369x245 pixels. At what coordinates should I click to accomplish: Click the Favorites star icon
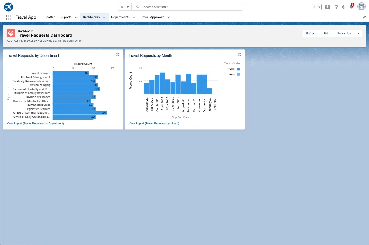click(x=314, y=7)
